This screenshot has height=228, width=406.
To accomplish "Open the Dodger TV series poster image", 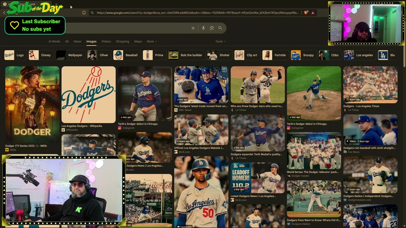I will [x=32, y=104].
